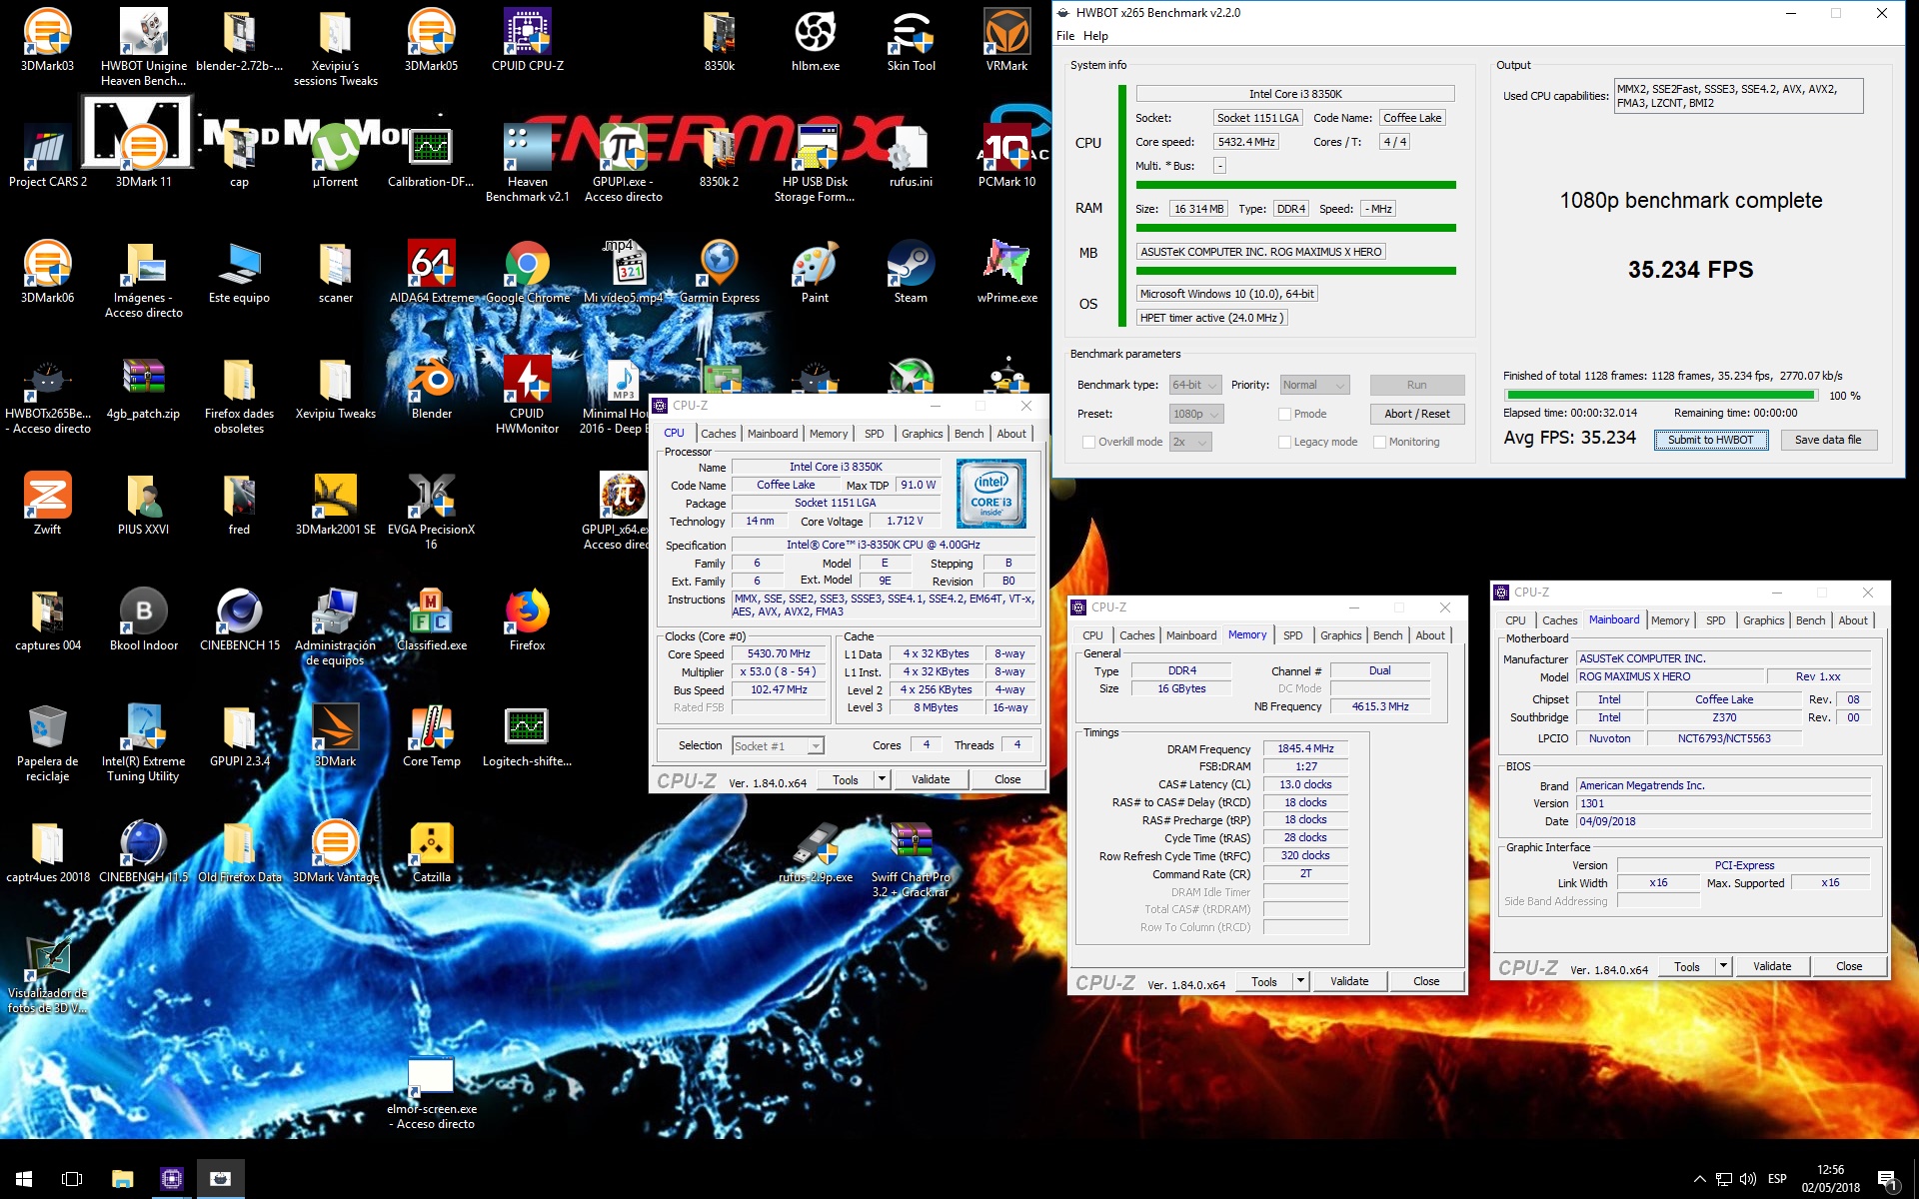
Task: Open Zwift desktop icon
Action: coord(47,504)
